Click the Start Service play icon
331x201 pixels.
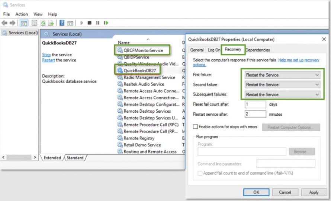click(82, 23)
